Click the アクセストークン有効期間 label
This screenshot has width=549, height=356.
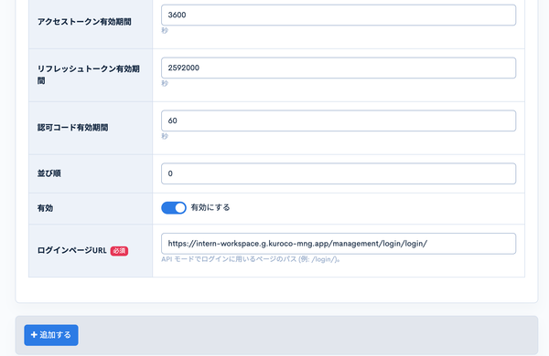84,22
